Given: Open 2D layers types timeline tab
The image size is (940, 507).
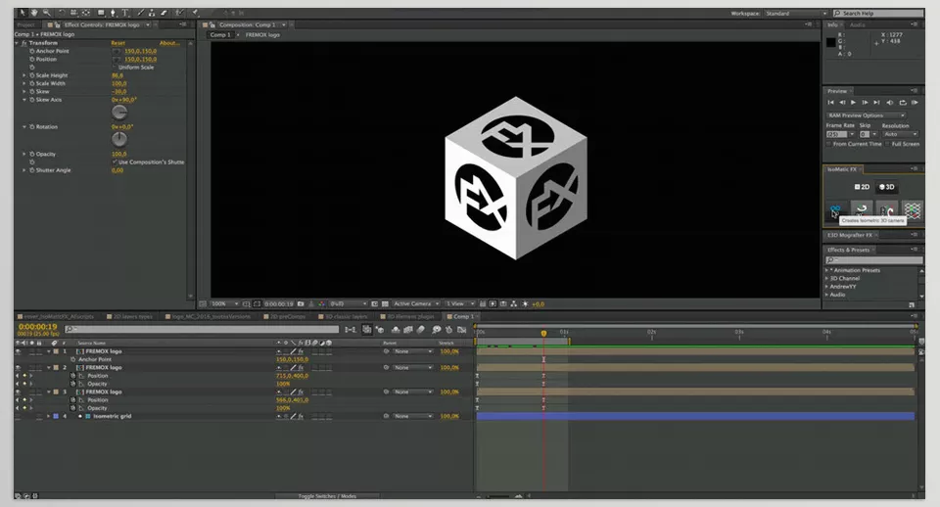Looking at the screenshot, I should tap(129, 316).
